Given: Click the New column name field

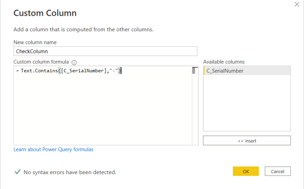Looking at the screenshot, I should point(105,51).
